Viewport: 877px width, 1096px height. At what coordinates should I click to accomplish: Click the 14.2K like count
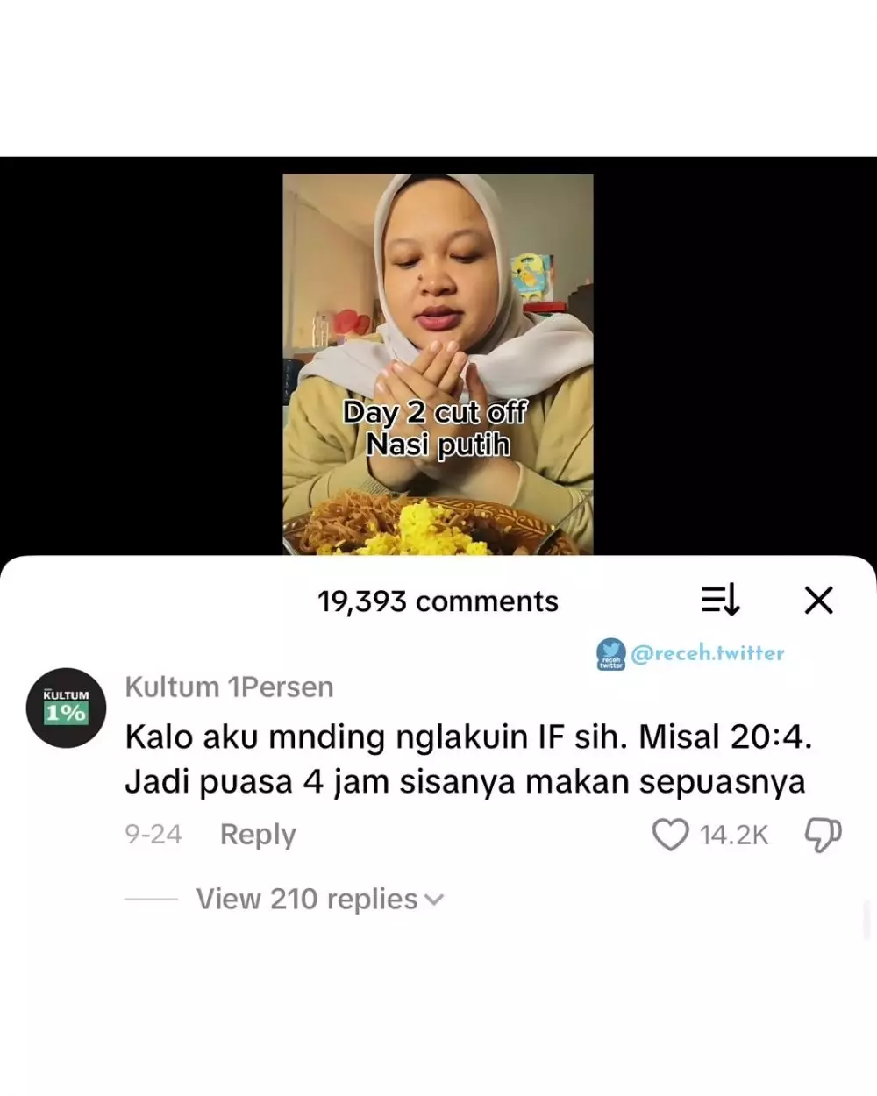pyautogui.click(x=734, y=836)
